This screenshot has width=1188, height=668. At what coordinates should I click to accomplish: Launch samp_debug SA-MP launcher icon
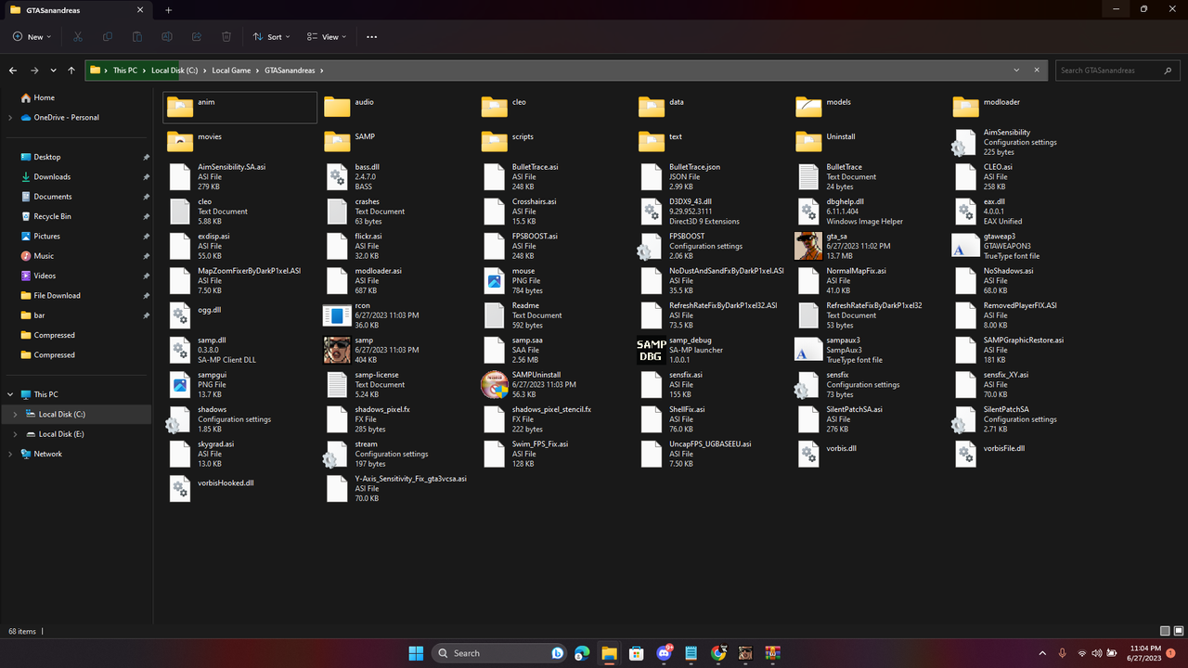[651, 350]
